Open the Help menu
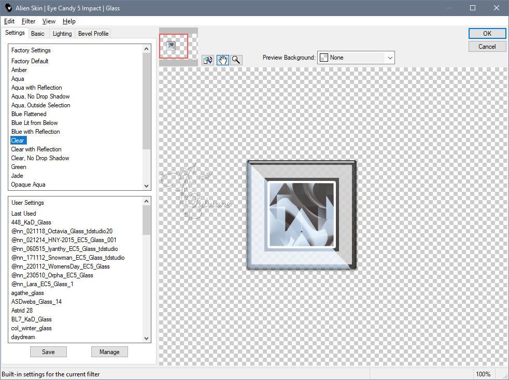509x380 pixels. coord(69,21)
